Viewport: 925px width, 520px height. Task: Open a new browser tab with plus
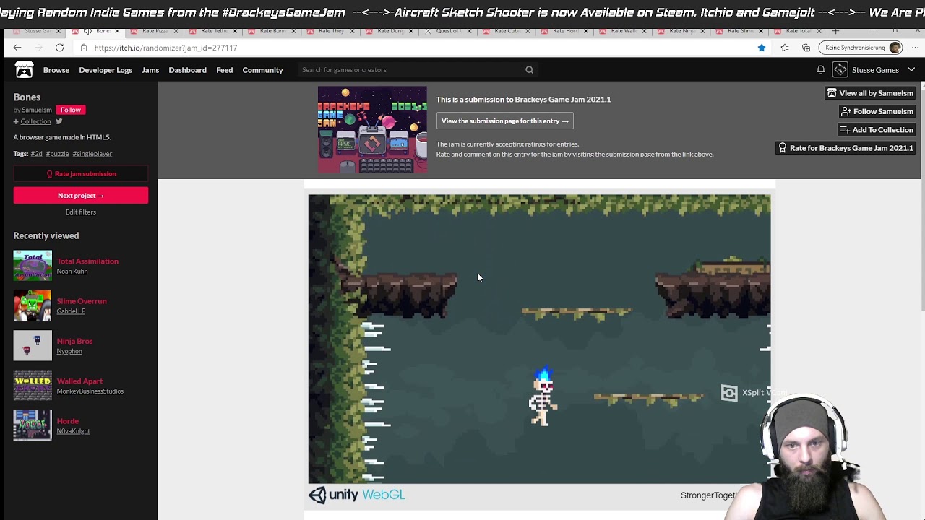tap(835, 31)
